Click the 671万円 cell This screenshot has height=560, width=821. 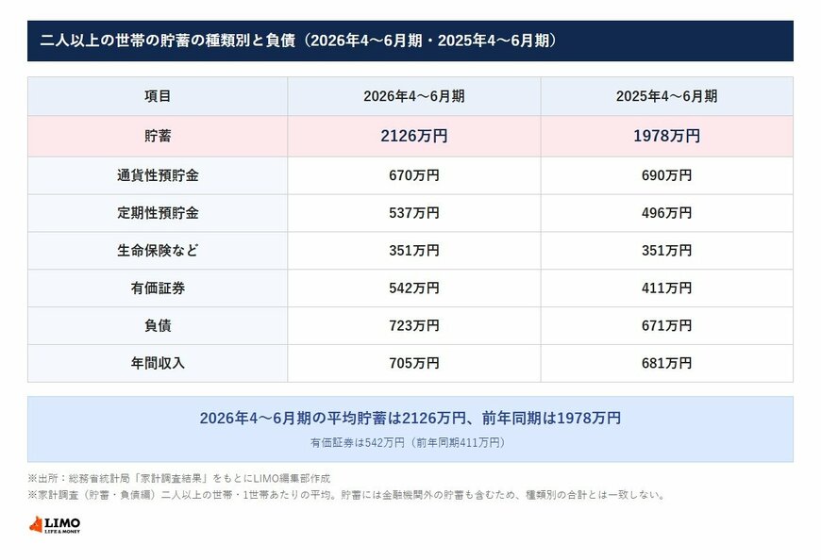(x=666, y=326)
